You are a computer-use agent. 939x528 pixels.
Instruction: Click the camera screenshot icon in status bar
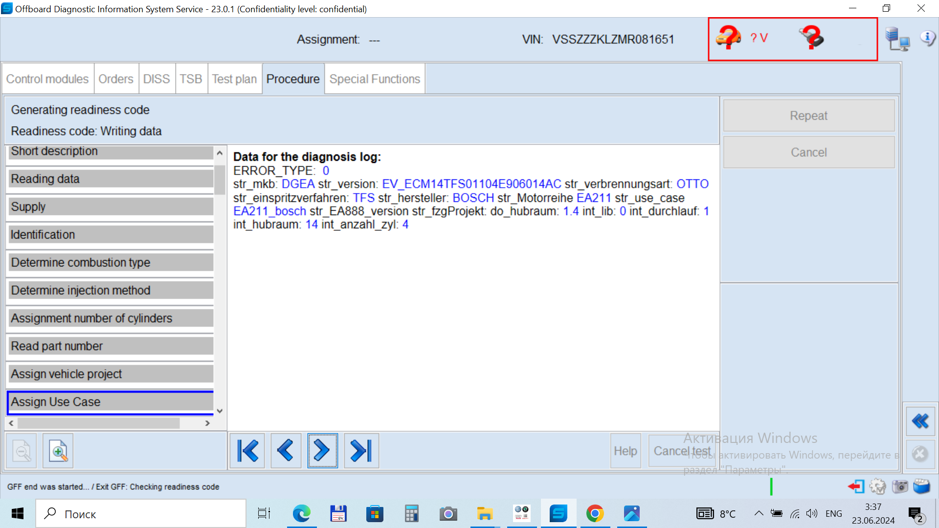900,486
